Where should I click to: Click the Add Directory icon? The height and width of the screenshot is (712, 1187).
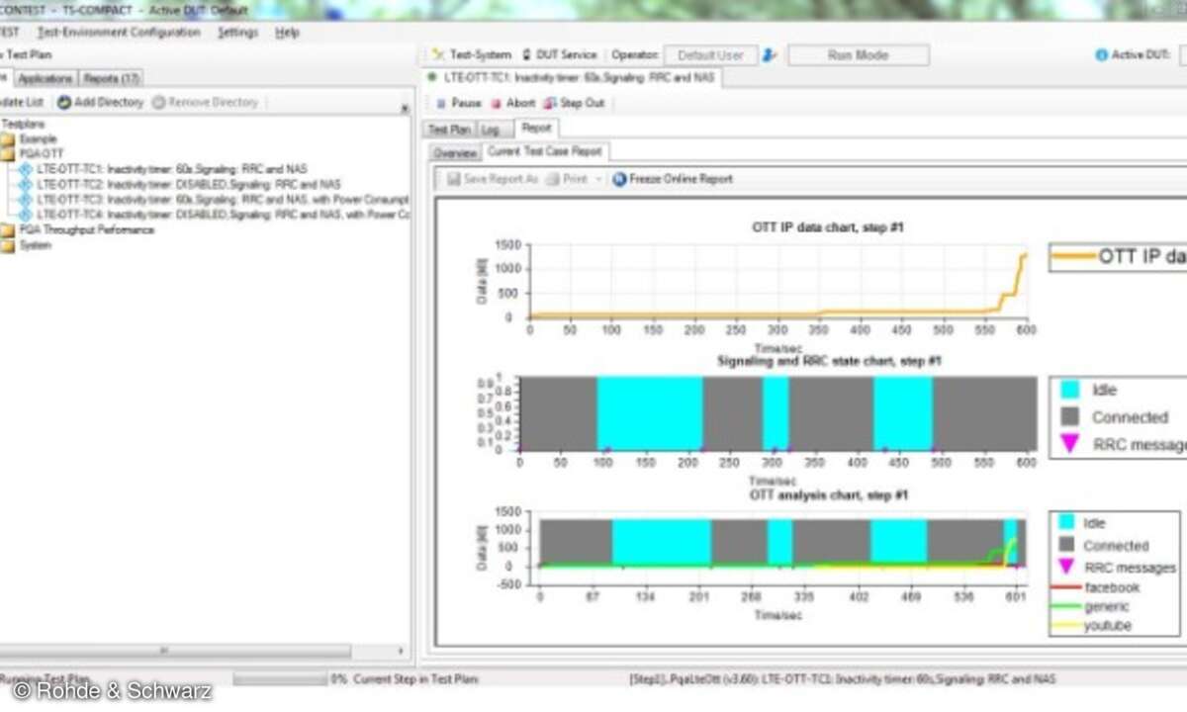pos(64,103)
